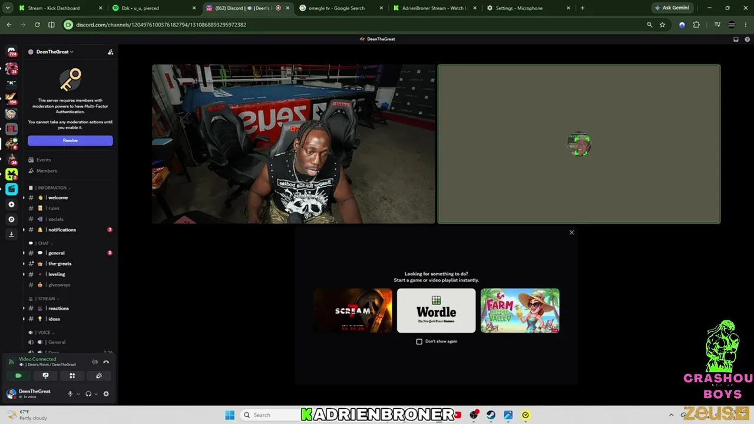Open the soundboard in voice panel
The width and height of the screenshot is (754, 424).
point(99,376)
